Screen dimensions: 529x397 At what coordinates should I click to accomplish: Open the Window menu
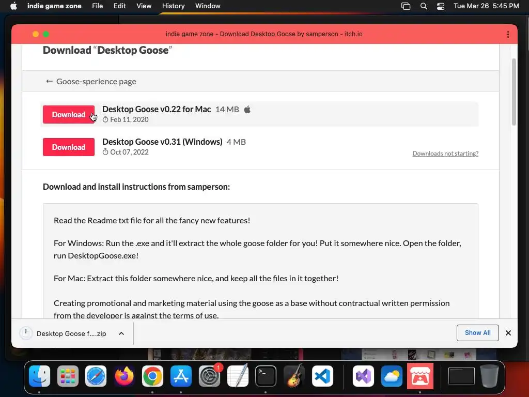click(208, 6)
